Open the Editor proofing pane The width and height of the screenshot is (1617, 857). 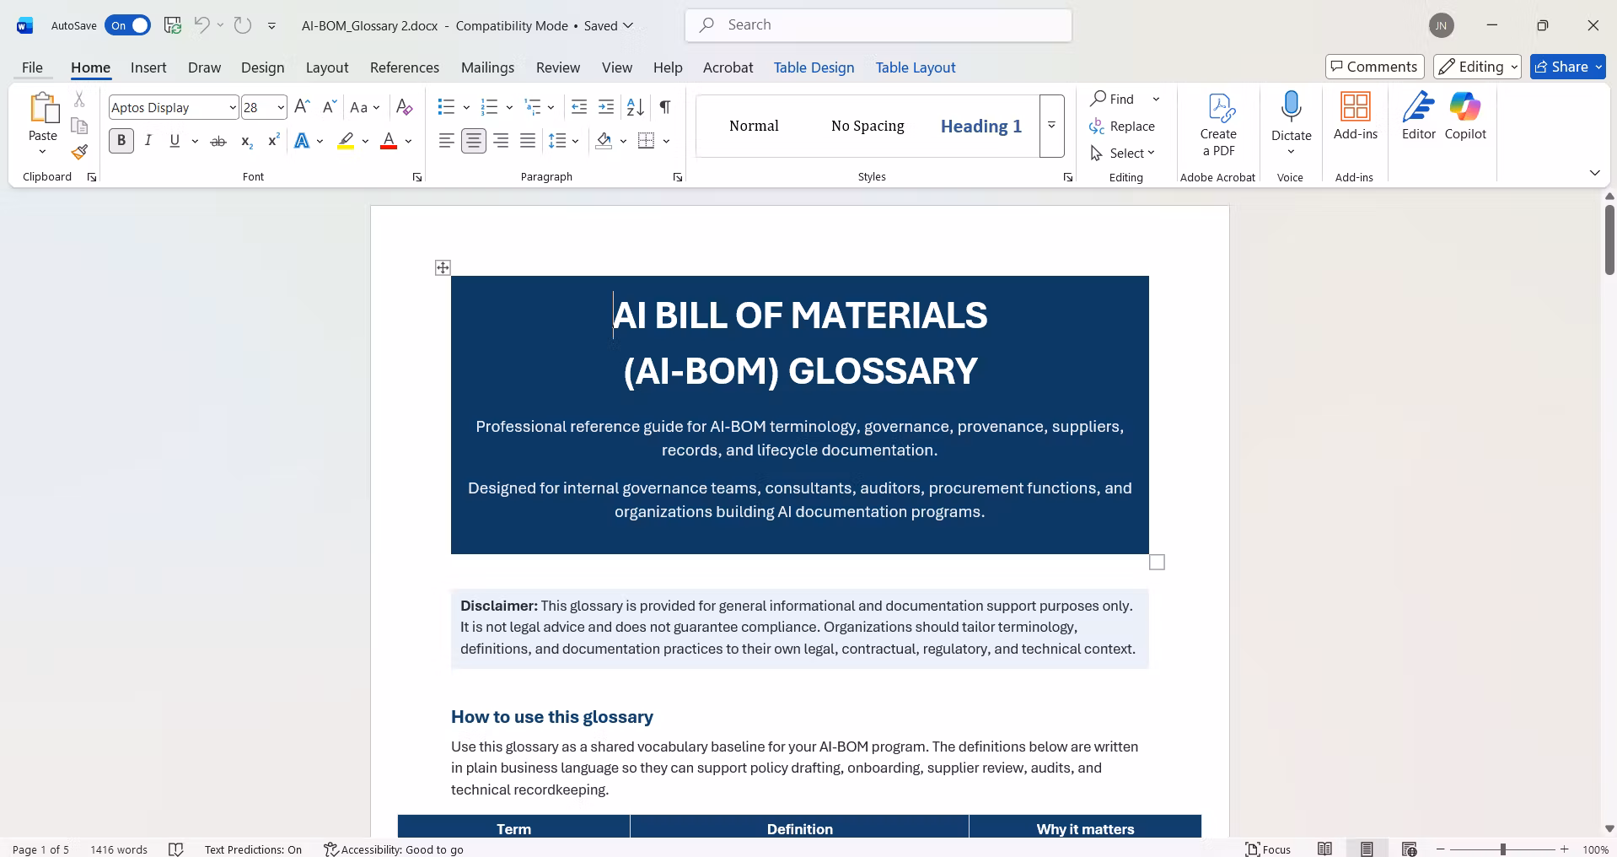(1419, 116)
